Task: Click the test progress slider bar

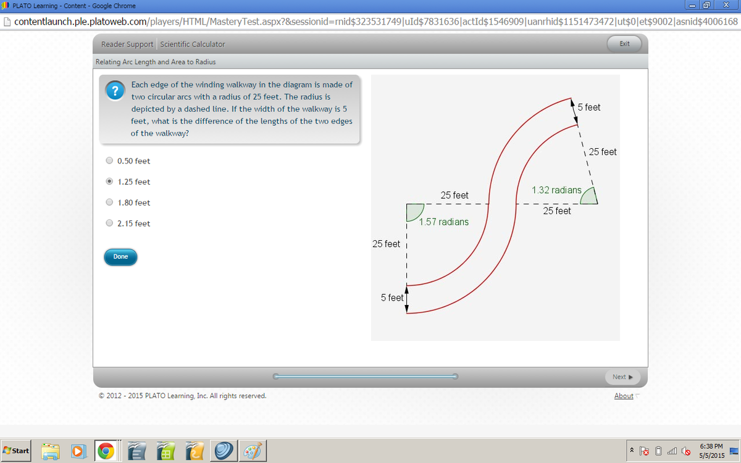Action: [366, 375]
